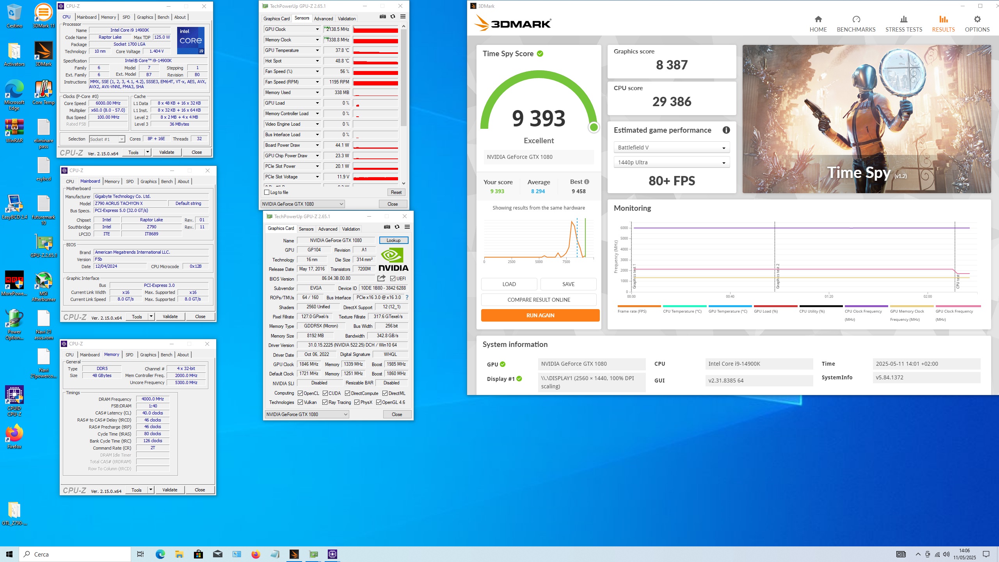This screenshot has height=562, width=999.
Task: Click screenshot camera icon in GPU-Z Sensors window
Action: (x=382, y=17)
